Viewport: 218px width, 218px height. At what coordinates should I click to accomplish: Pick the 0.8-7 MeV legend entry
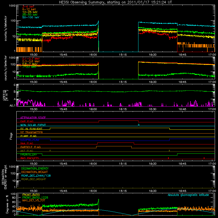[30, 64]
